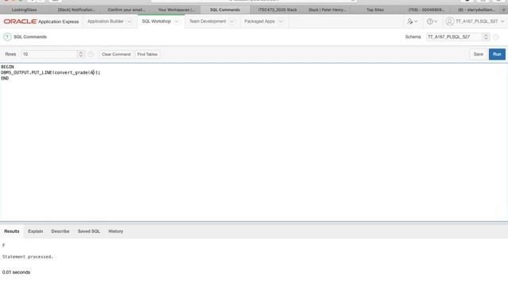This screenshot has width=508, height=286.
Task: Open the SQL Workshop menu
Action: (x=156, y=21)
